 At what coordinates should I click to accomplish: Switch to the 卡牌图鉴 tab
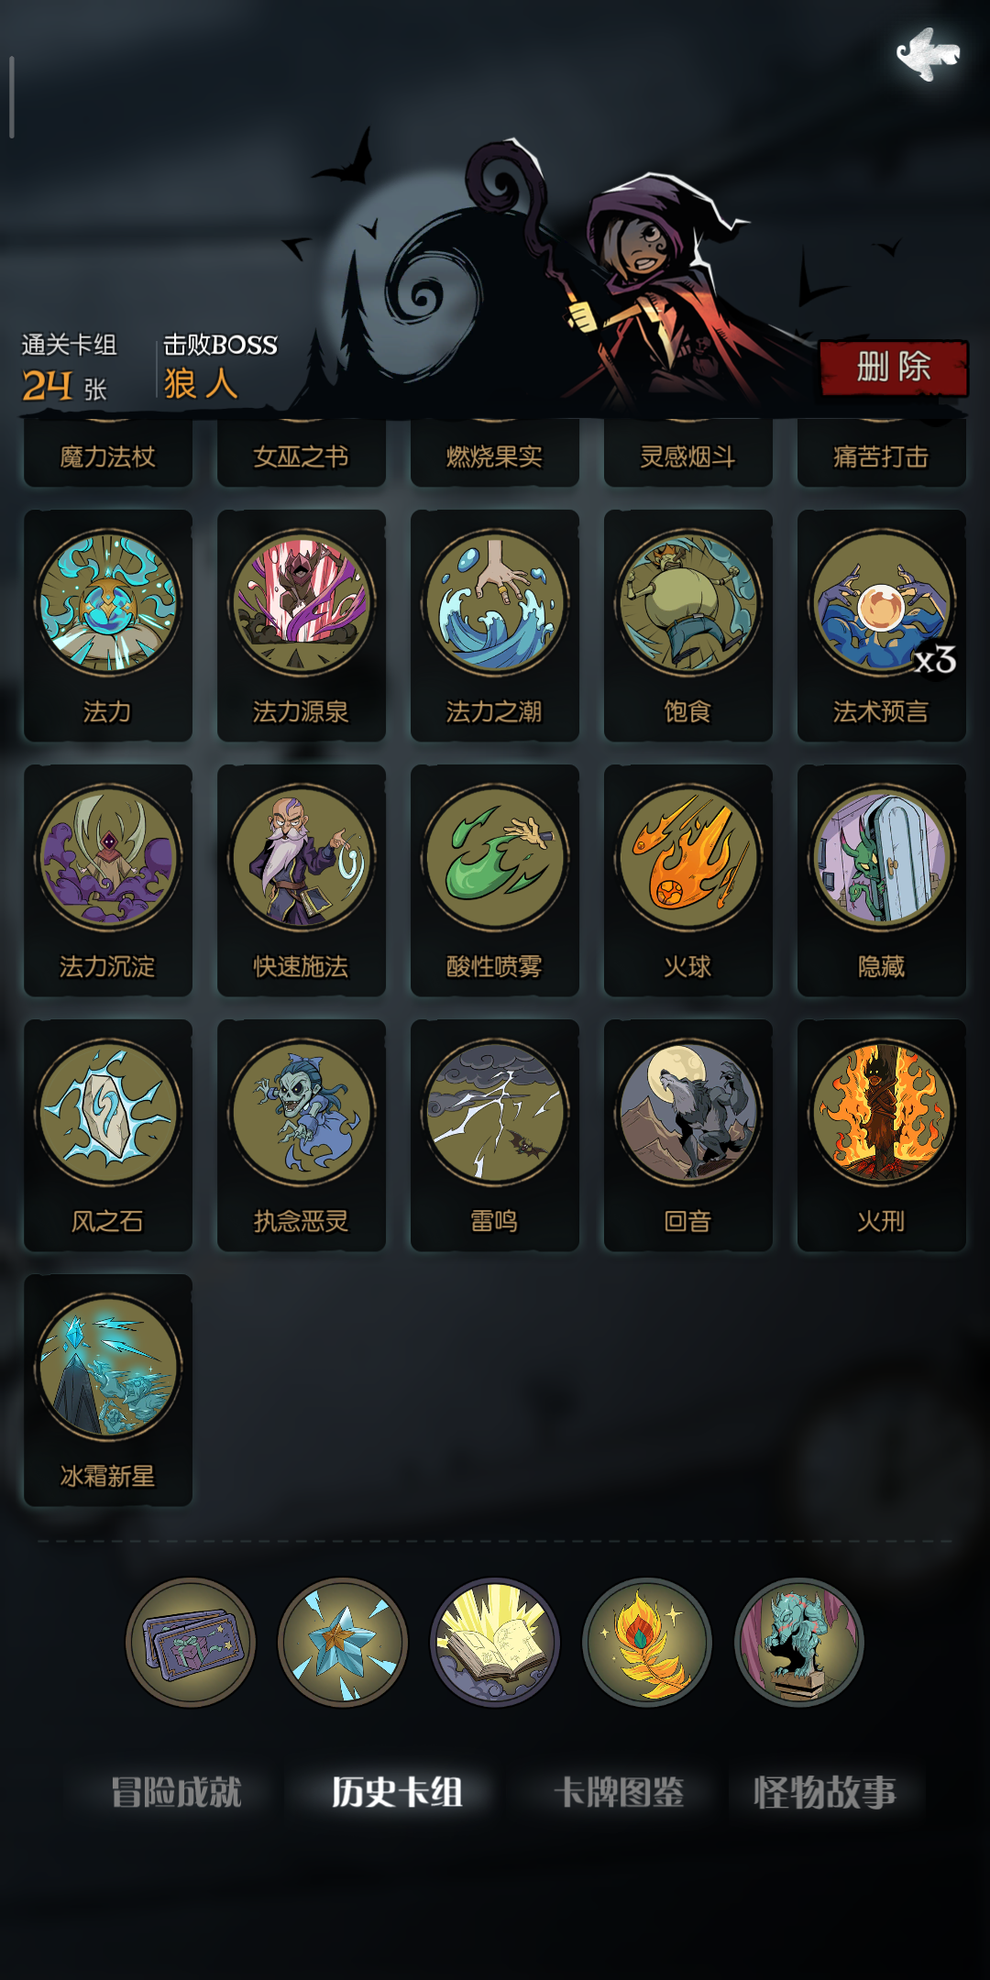tap(620, 1792)
